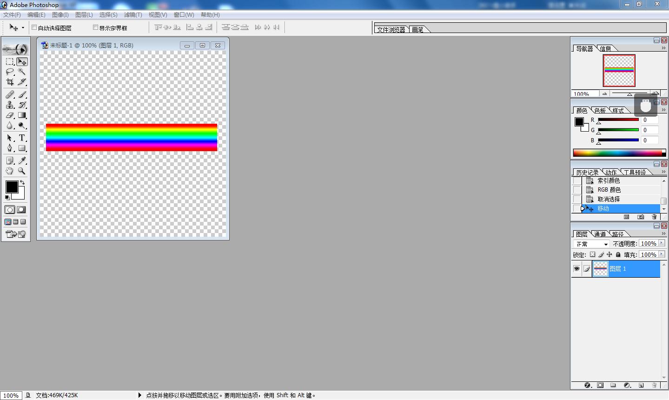Open the 滤镜(T) menu
Viewport: 669px width, 400px height.
pyautogui.click(x=132, y=15)
